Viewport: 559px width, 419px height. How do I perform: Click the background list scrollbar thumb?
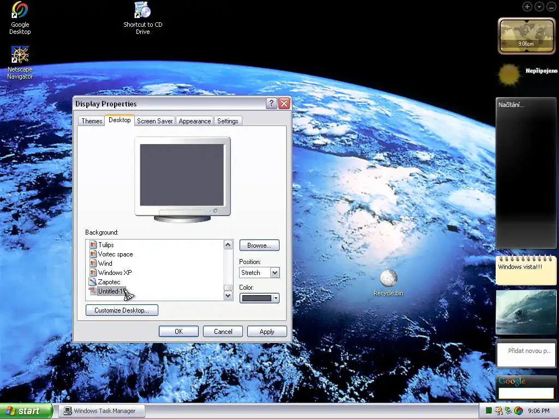228,288
